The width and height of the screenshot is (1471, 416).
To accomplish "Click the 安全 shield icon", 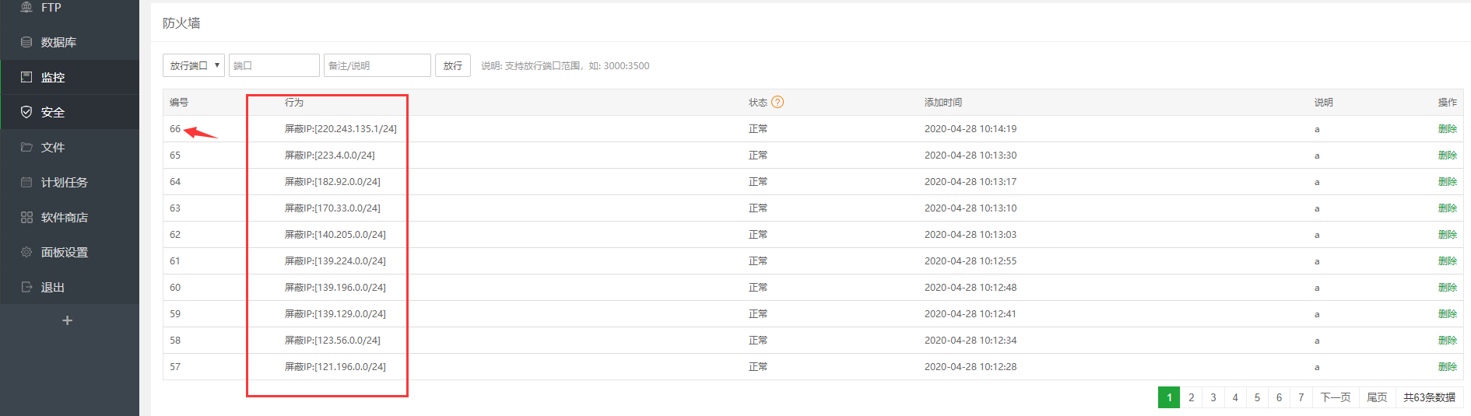I will pos(26,112).
